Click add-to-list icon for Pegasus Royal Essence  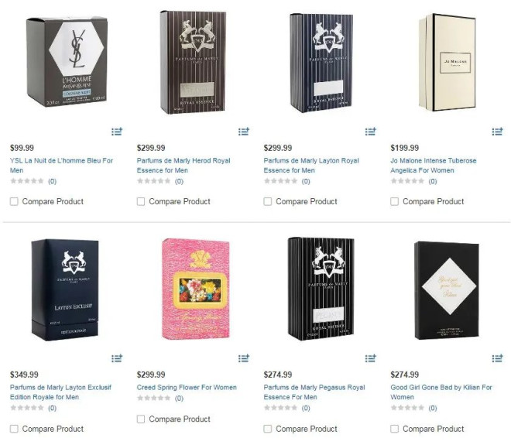click(x=370, y=358)
